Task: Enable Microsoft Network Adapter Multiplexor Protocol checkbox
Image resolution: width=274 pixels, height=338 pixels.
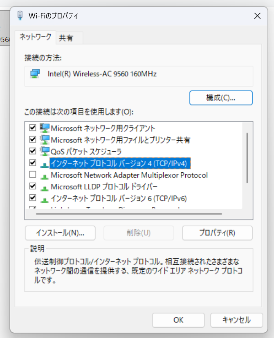Action: 33,175
